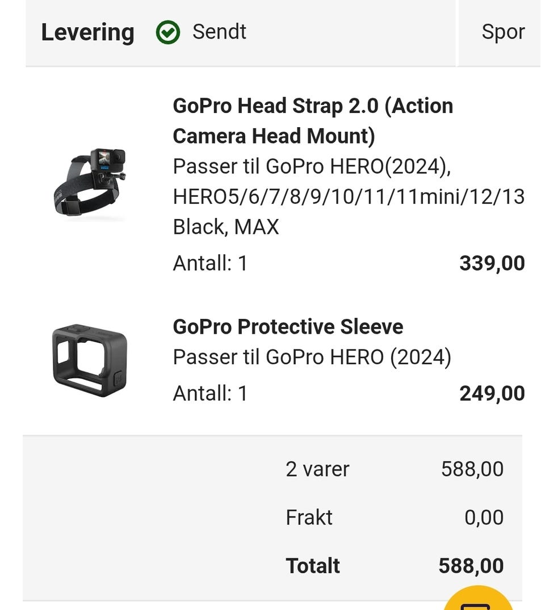Click the 249,00 price of the Protective Sleeve

tap(492, 393)
